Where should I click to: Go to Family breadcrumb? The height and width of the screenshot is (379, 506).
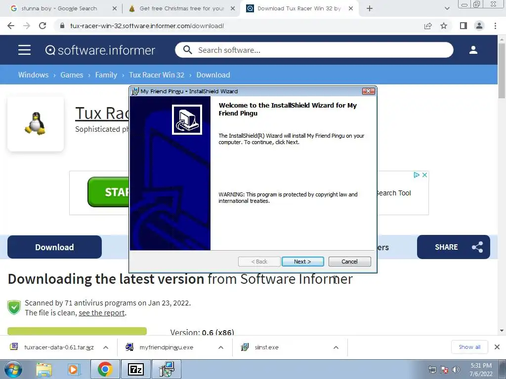click(106, 75)
